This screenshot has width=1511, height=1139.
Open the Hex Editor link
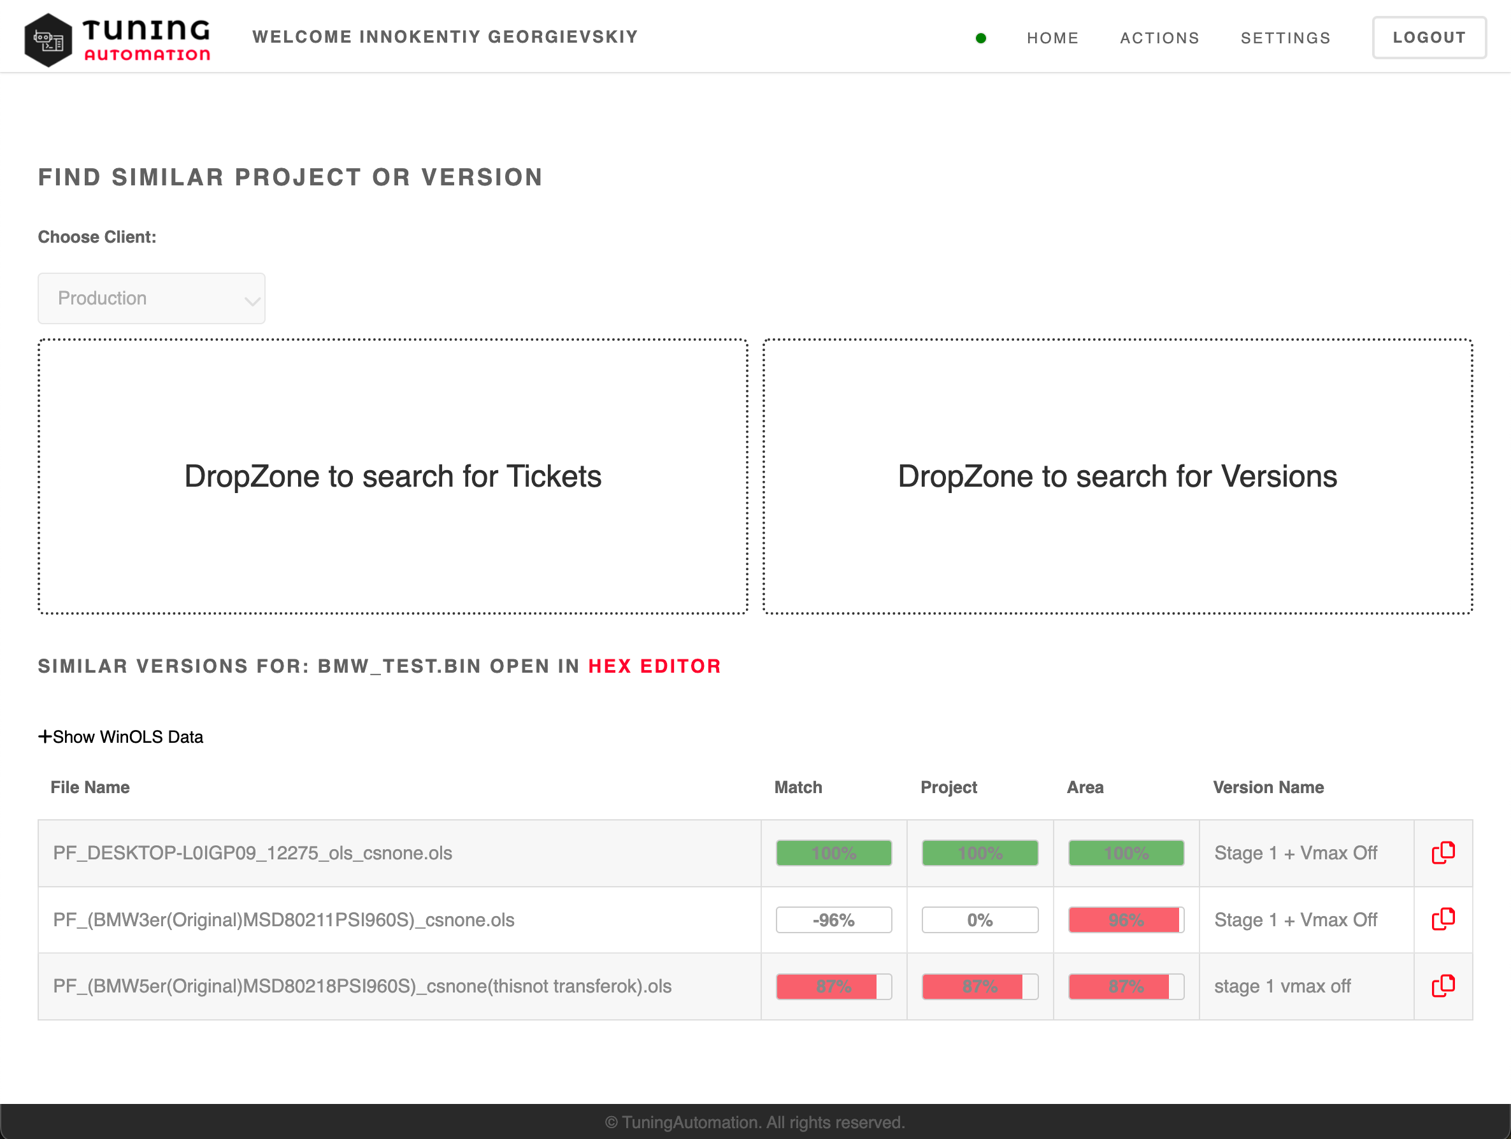[x=654, y=666]
